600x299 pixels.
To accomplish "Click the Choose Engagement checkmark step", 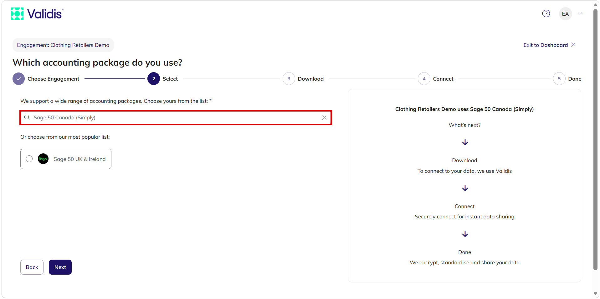I will pyautogui.click(x=19, y=79).
